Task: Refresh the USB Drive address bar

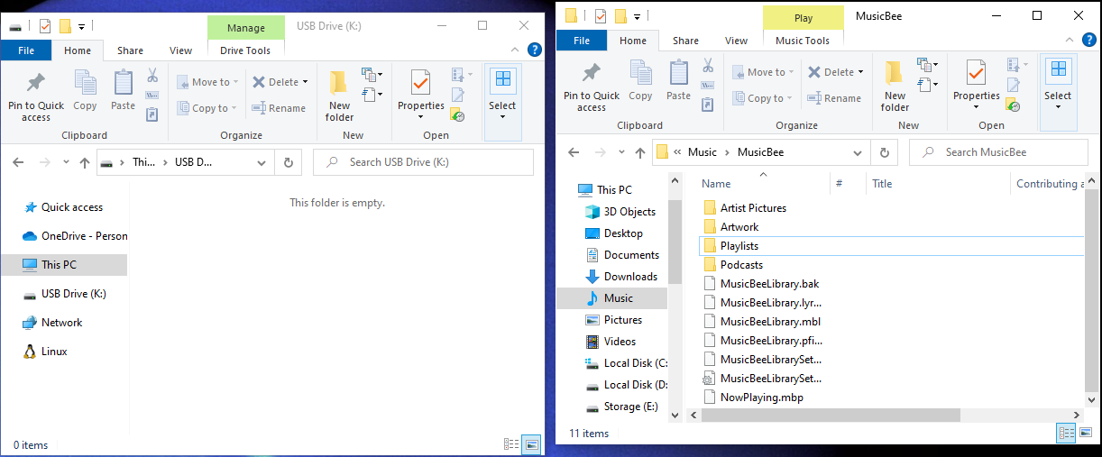Action: coord(289,162)
